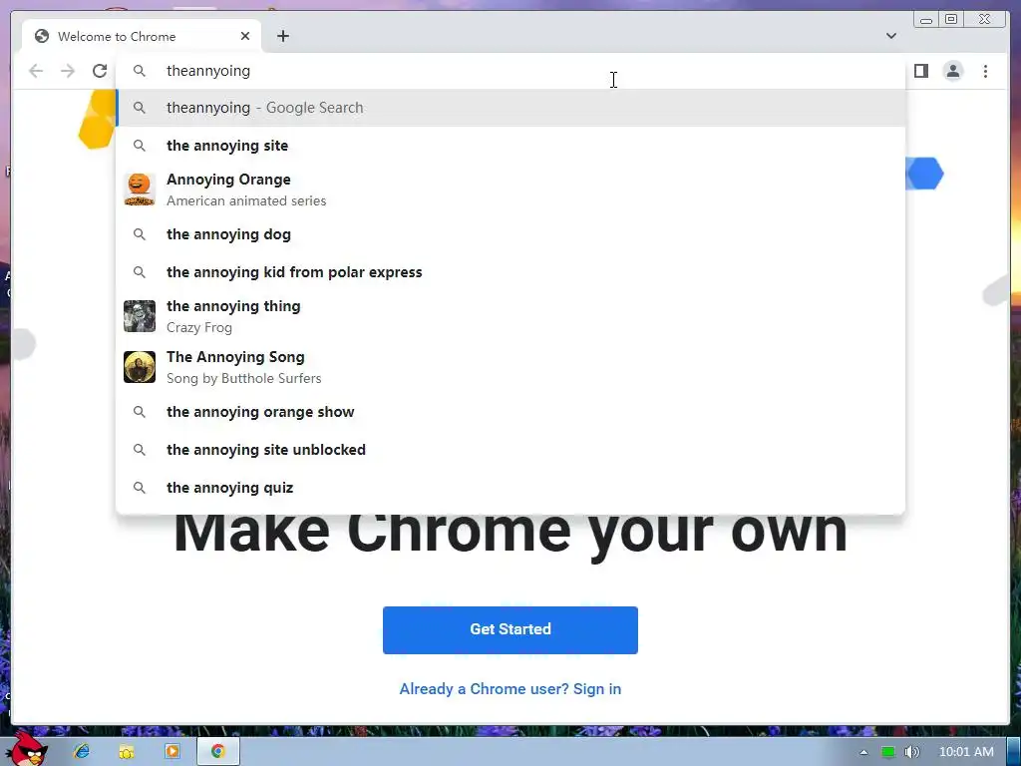Screen dimensions: 1021x766
Task: Click the magnifier icon beside 'the annoying dog'
Action: pyautogui.click(x=140, y=233)
